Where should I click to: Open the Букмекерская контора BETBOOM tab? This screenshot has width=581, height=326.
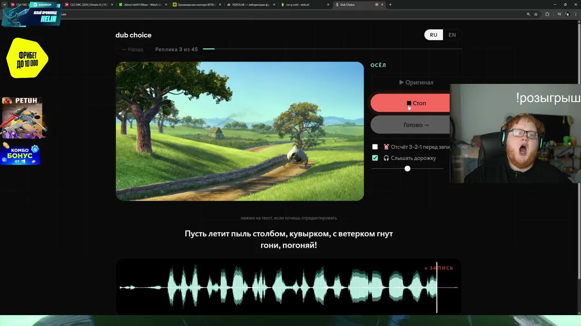pyautogui.click(x=197, y=5)
